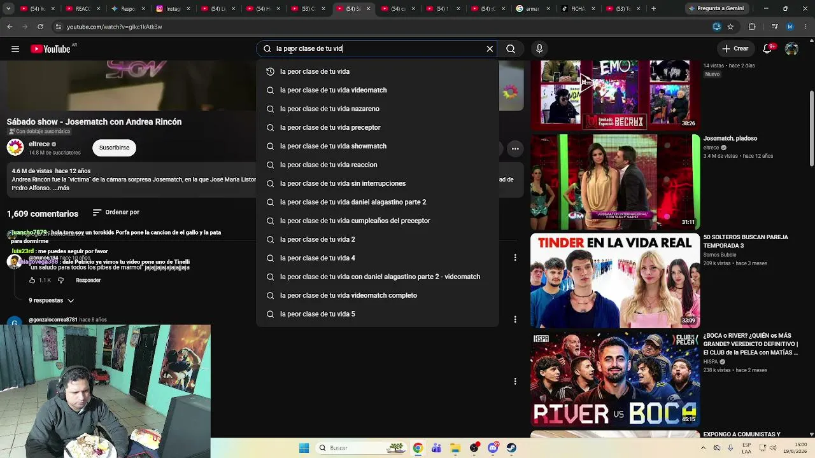Select suggestion 'la peor clase de tu vida 4'
Viewport: 815px width, 458px height.
pyautogui.click(x=378, y=258)
